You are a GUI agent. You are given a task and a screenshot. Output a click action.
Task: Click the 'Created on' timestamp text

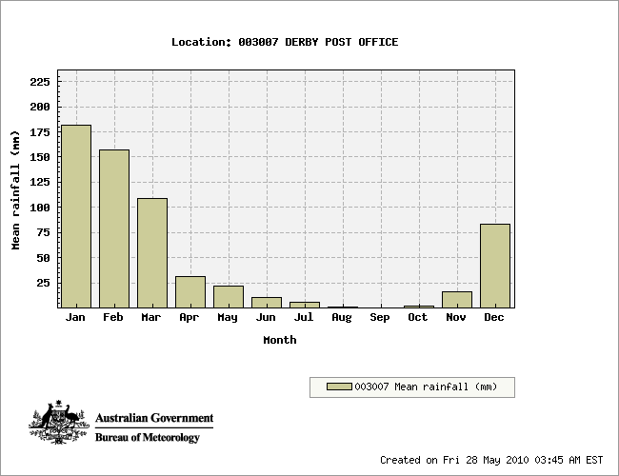491,460
